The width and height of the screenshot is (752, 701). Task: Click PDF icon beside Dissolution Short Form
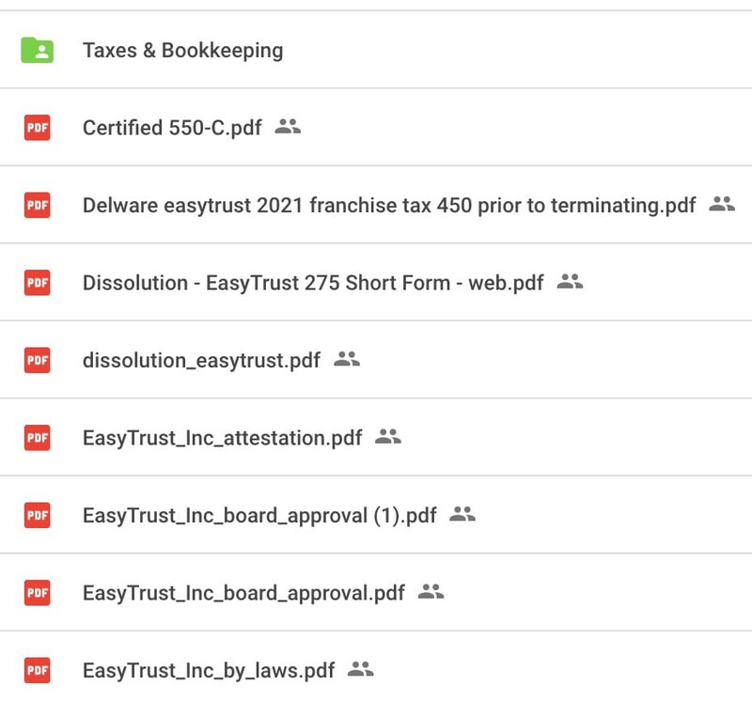coord(37,283)
